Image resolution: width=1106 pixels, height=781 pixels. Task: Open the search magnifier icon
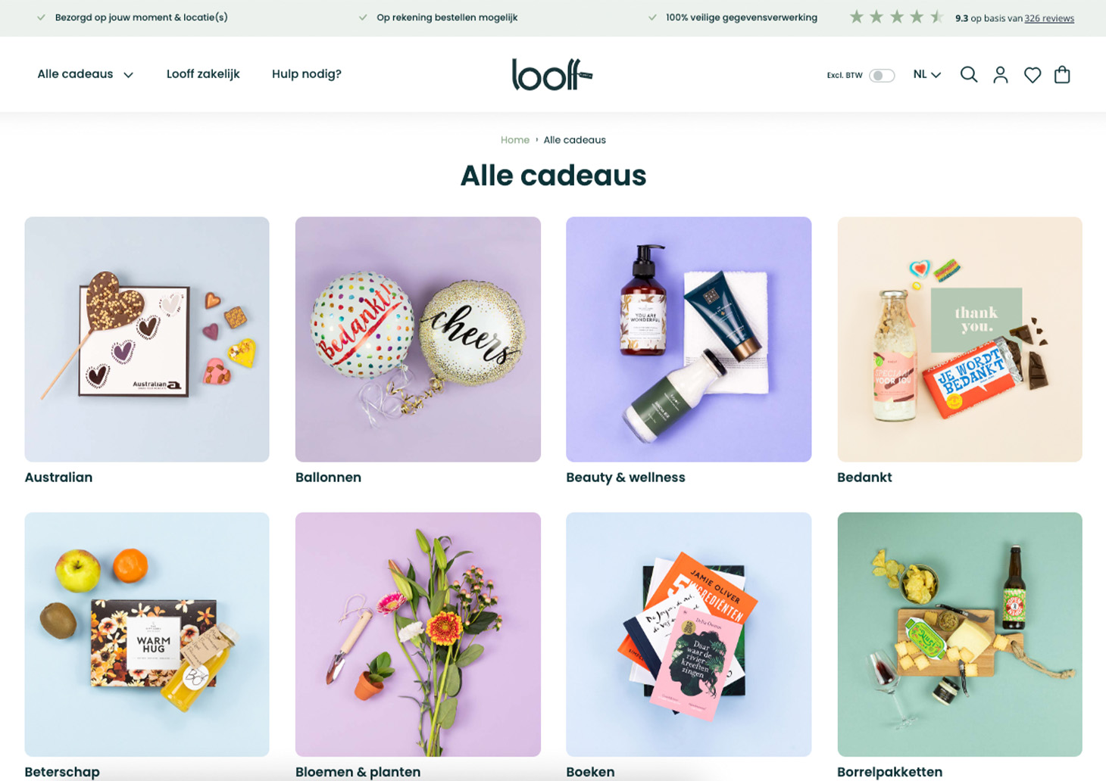pyautogui.click(x=968, y=74)
